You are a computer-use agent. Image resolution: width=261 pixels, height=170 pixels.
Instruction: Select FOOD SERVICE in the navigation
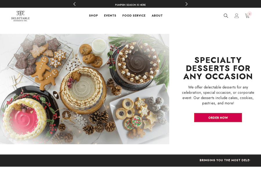coord(134,15)
